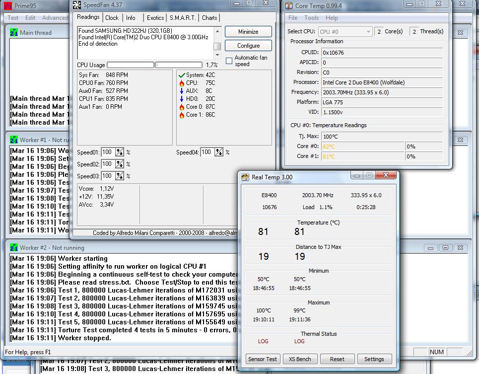Open the Exotics tab in SpeedFan
479x374 pixels.
click(x=155, y=18)
